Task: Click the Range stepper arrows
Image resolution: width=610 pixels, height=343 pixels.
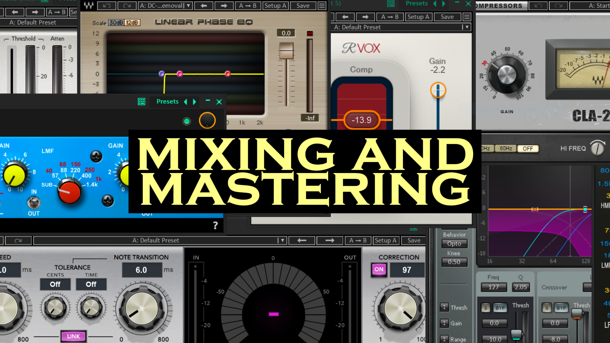Action: tap(444, 339)
